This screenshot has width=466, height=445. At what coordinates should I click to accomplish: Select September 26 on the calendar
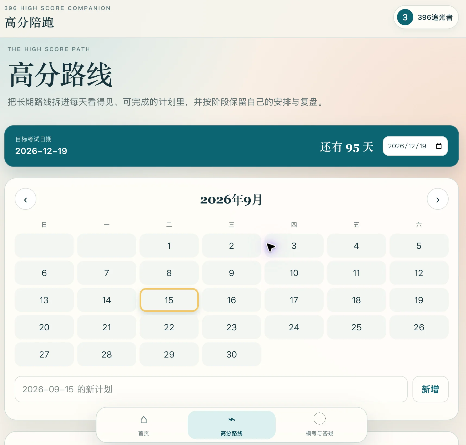(419, 327)
